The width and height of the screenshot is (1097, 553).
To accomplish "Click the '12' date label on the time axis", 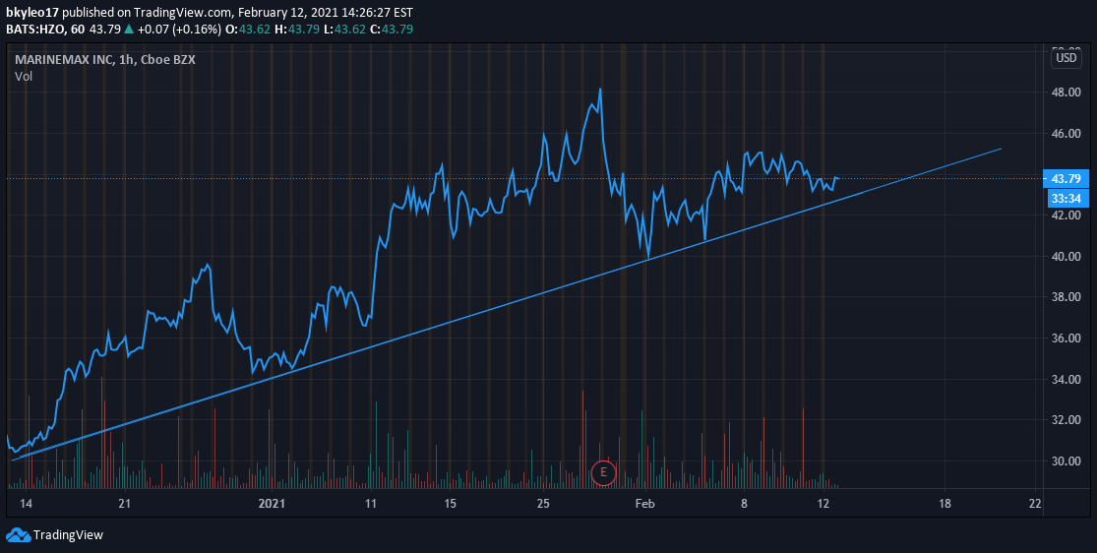I will [x=823, y=503].
